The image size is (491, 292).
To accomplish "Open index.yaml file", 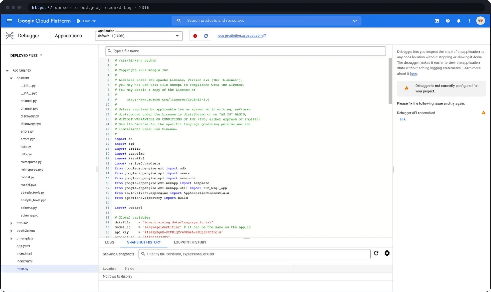I will (25, 261).
